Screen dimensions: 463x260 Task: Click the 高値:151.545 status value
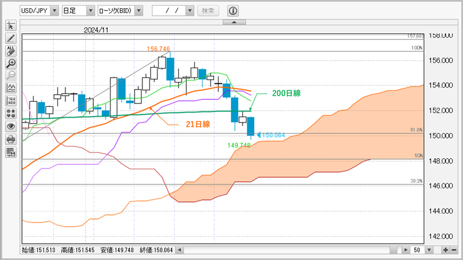click(78, 250)
